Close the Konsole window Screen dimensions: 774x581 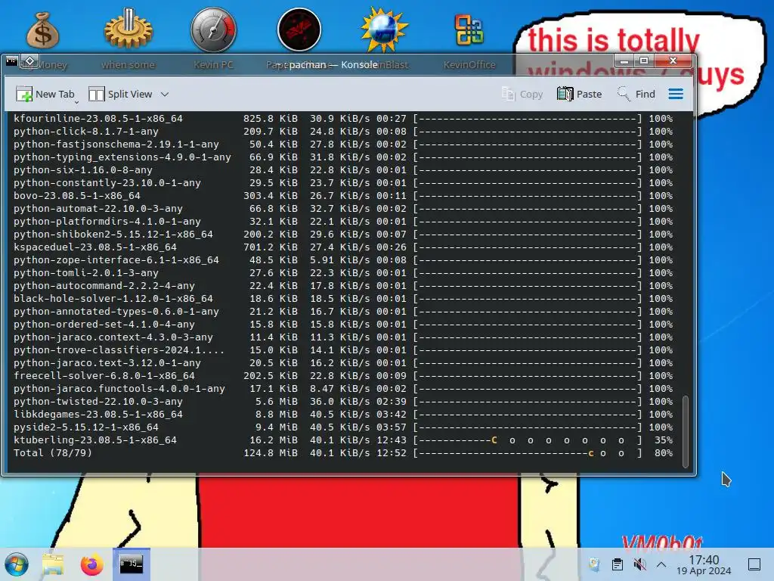(x=673, y=61)
